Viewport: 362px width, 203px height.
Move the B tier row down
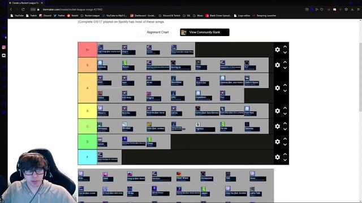click(285, 114)
